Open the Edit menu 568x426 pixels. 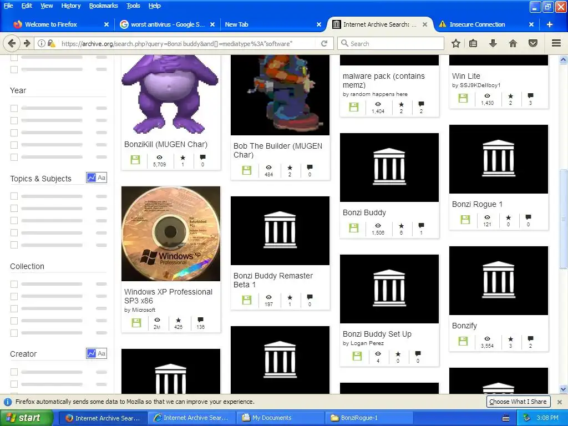pos(27,6)
